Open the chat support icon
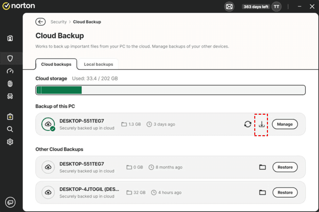Screen dimensions: 319x212 10,202
